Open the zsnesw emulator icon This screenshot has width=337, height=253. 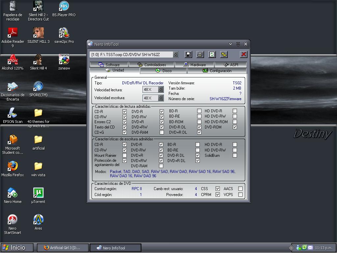pyautogui.click(x=64, y=62)
